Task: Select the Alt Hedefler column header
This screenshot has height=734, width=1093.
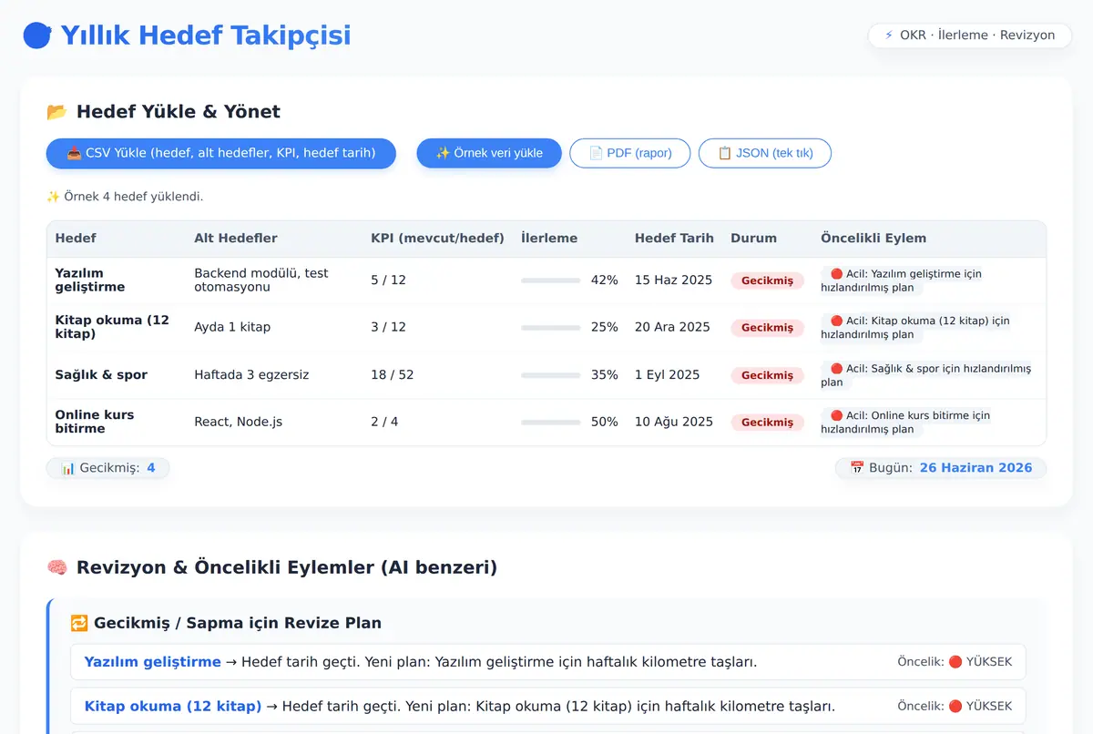Action: 236,239
